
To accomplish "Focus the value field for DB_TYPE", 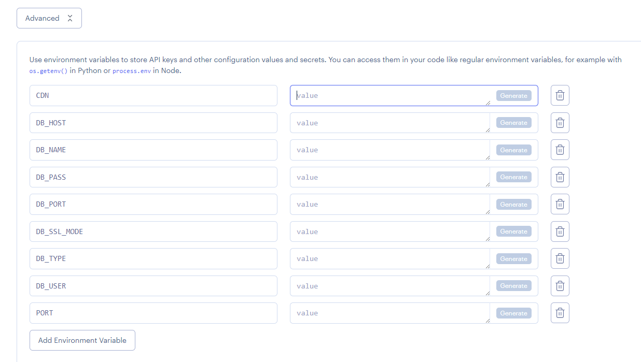I will click(390, 258).
